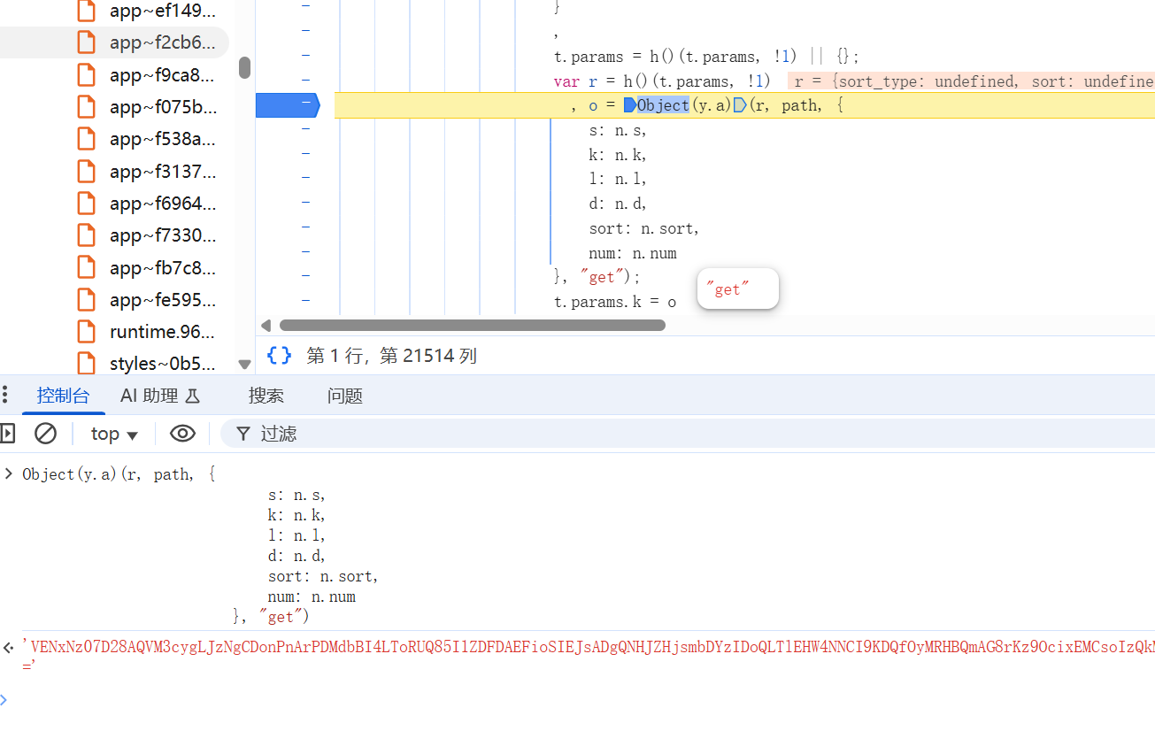Screen dimensions: 1155x754
Task: Click the code line var r = h()(t.params
Action: pos(662,81)
